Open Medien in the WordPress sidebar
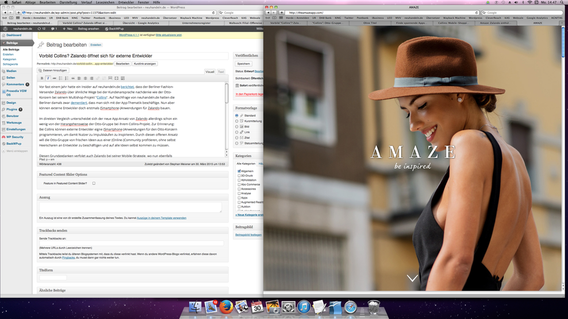 (x=11, y=71)
